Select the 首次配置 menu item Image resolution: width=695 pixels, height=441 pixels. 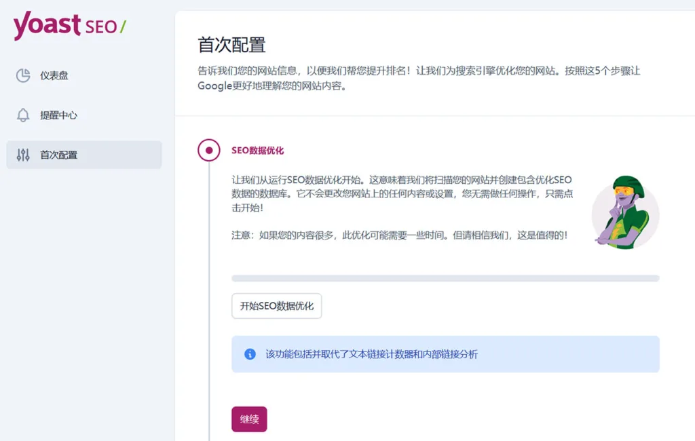click(x=84, y=155)
